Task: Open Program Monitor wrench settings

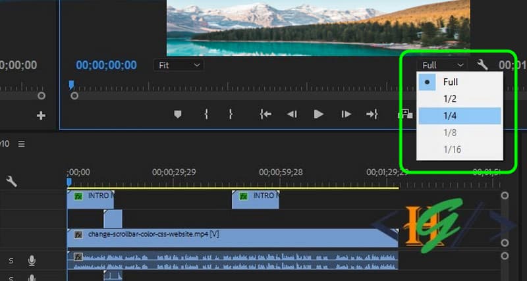Action: coord(482,64)
